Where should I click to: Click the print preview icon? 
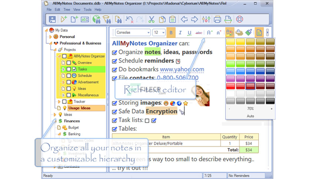(228, 19)
